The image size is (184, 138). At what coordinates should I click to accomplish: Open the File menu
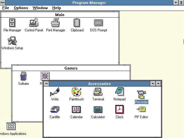(6, 8)
